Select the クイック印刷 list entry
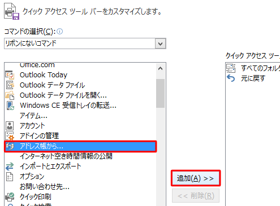Viewport: 280px width, 206px height. [x=80, y=197]
